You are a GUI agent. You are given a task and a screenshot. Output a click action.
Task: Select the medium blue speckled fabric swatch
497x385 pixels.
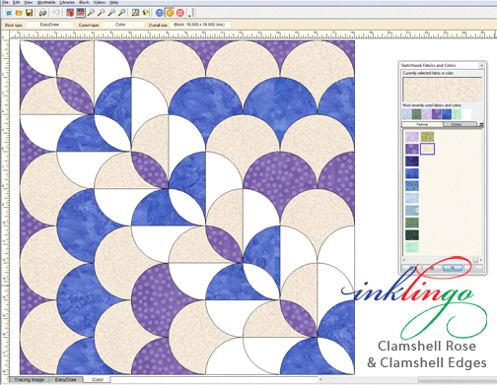tap(412, 186)
